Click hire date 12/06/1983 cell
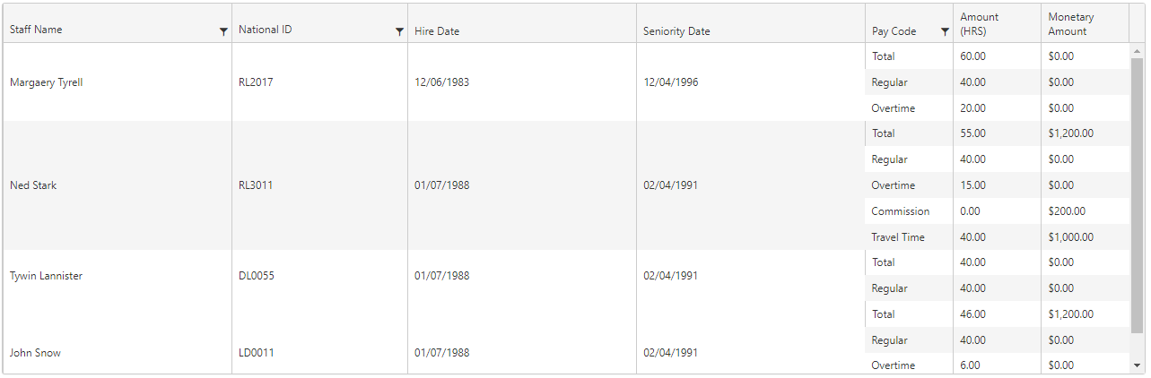This screenshot has height=378, width=1151. click(441, 82)
